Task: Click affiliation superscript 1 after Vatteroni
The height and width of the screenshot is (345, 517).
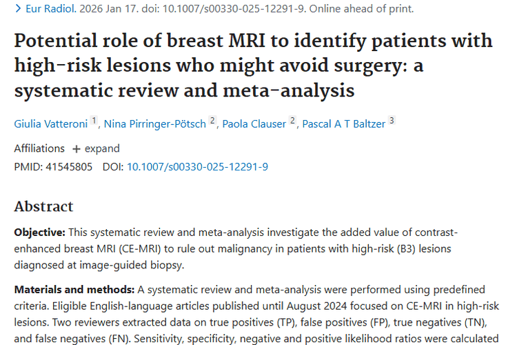Action: (x=94, y=121)
